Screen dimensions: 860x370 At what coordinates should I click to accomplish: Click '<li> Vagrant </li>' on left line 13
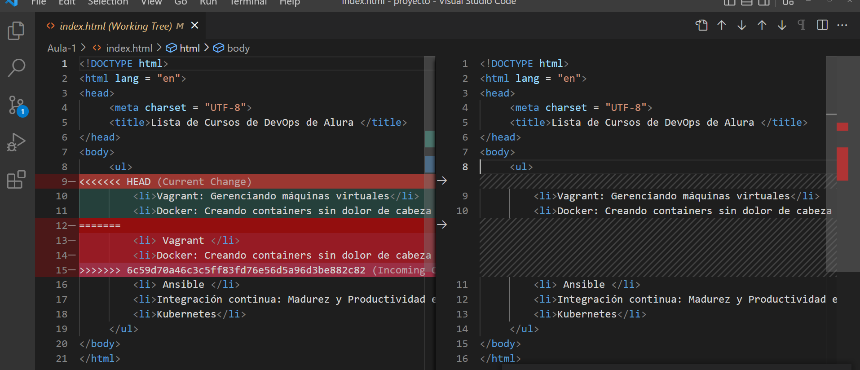(186, 240)
